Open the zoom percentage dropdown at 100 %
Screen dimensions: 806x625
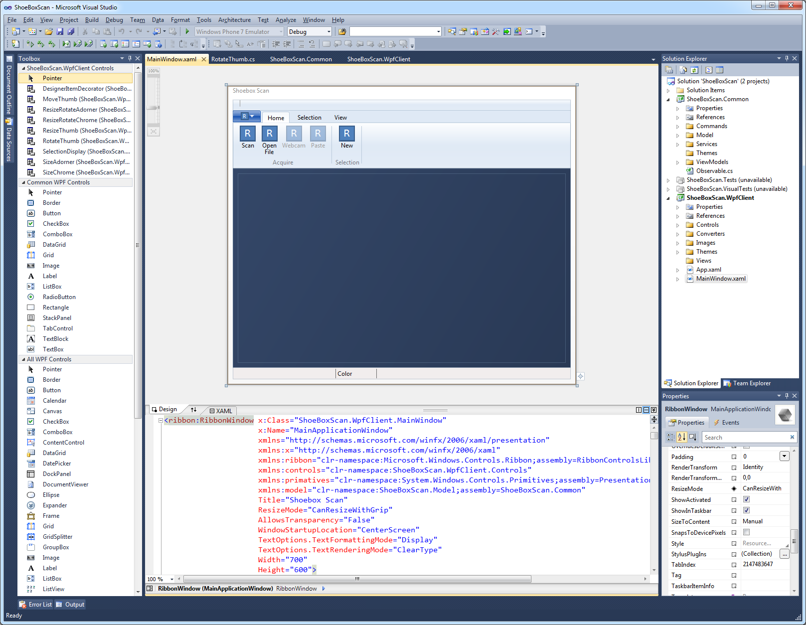(172, 579)
